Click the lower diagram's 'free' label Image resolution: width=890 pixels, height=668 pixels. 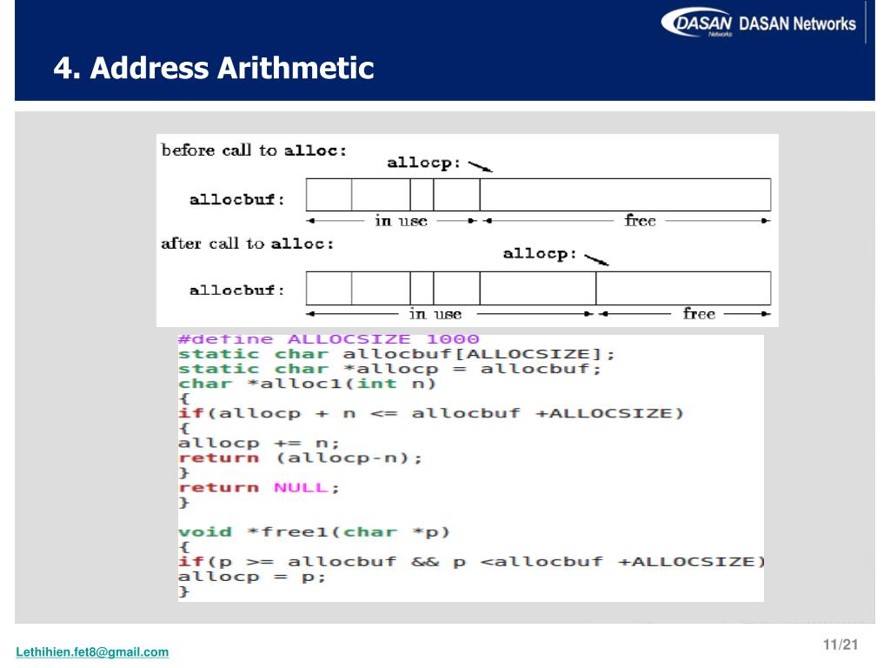point(699,313)
